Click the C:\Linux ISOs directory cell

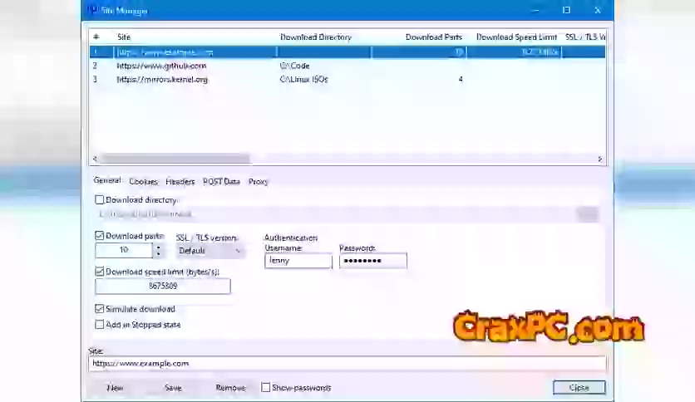click(x=303, y=80)
